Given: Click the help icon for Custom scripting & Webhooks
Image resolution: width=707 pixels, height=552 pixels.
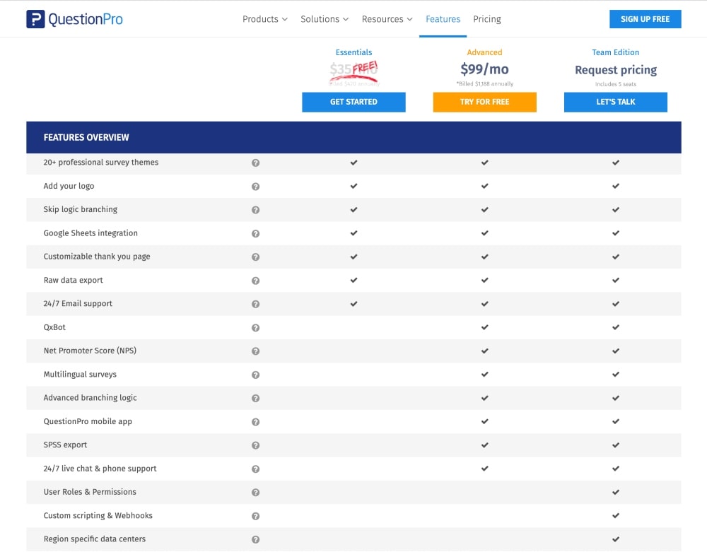Looking at the screenshot, I should coord(255,515).
